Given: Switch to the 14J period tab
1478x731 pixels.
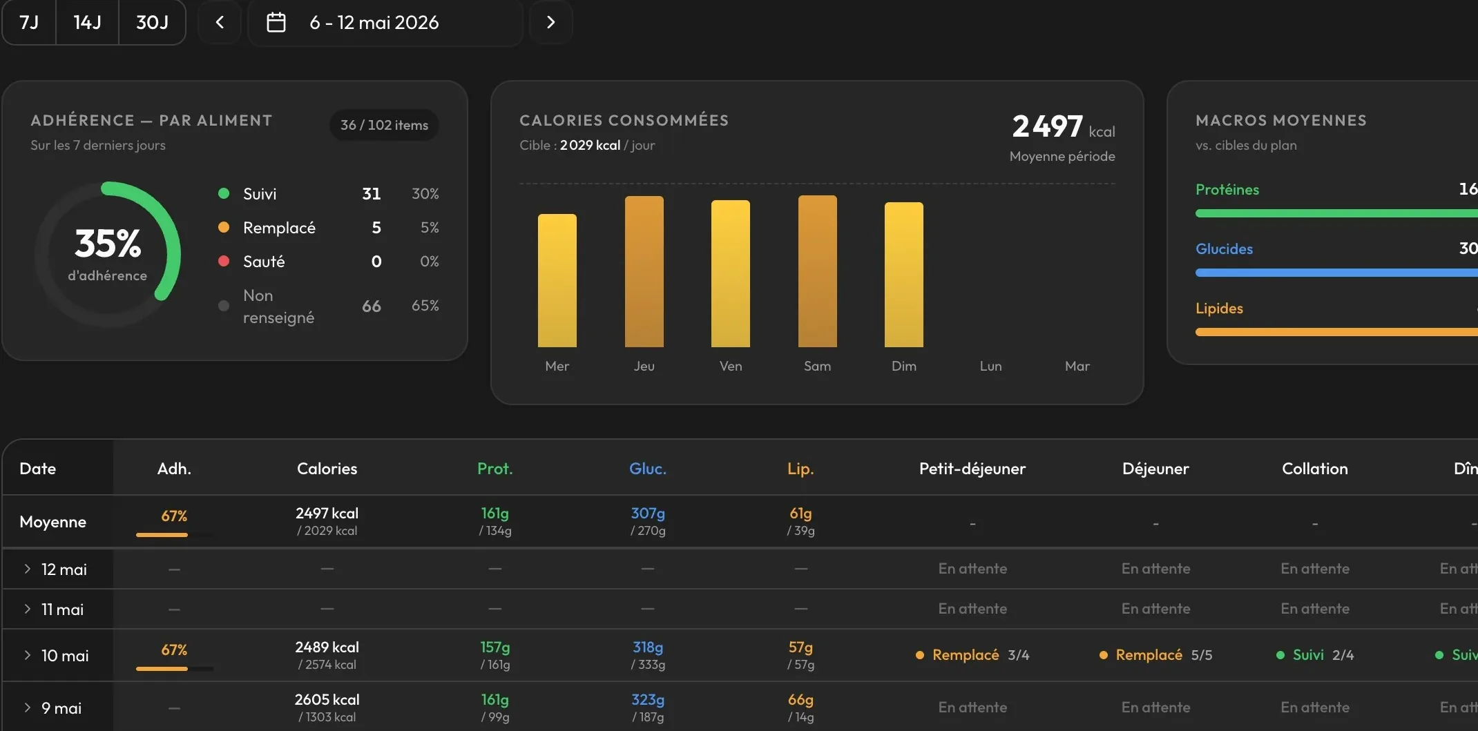Looking at the screenshot, I should point(87,22).
